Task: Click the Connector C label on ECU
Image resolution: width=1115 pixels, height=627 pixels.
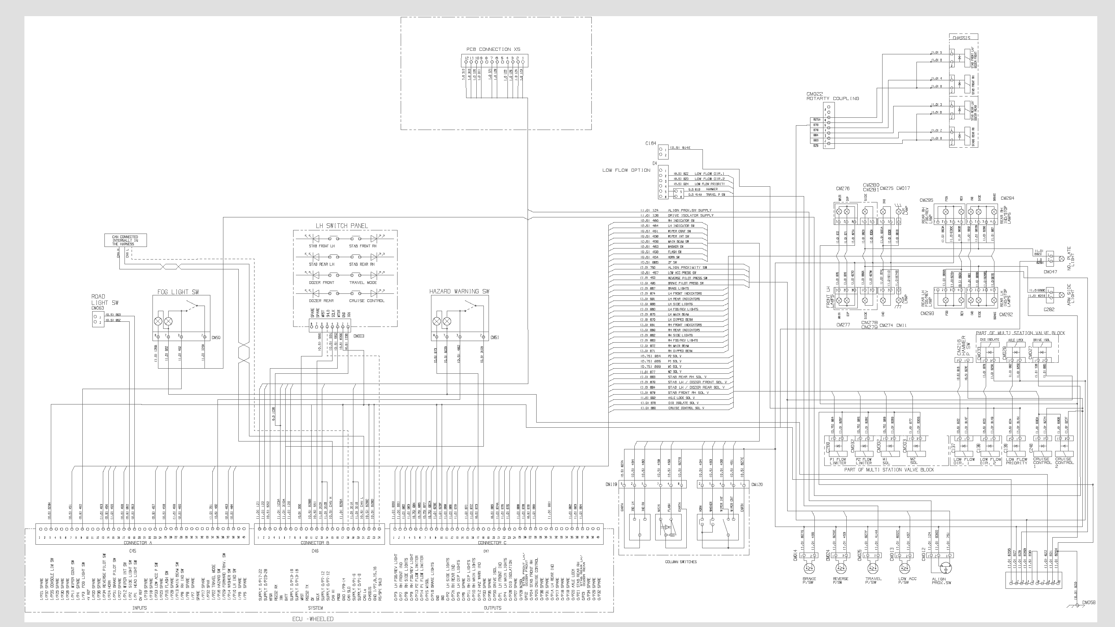Action: [x=492, y=543]
